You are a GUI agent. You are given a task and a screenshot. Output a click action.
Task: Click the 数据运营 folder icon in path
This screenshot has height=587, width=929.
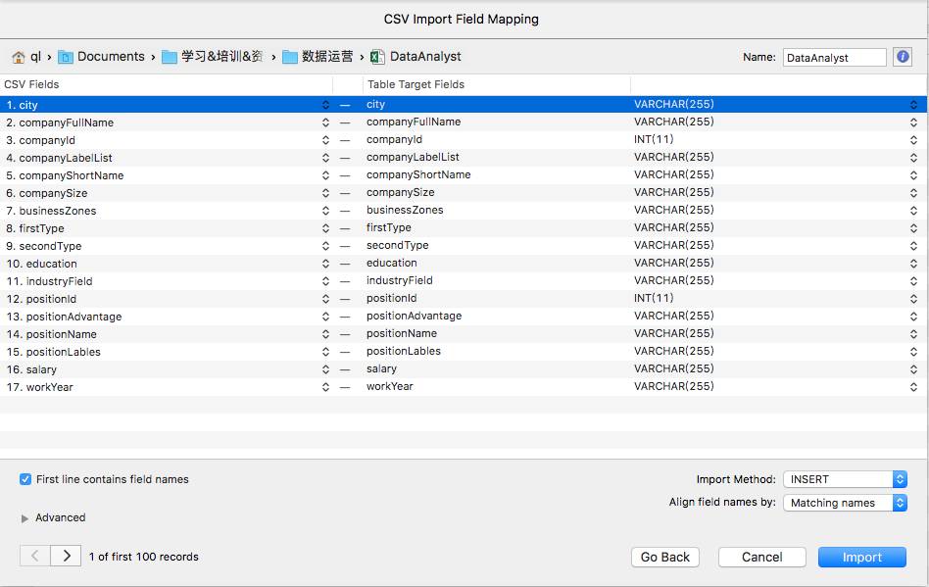[x=290, y=57]
